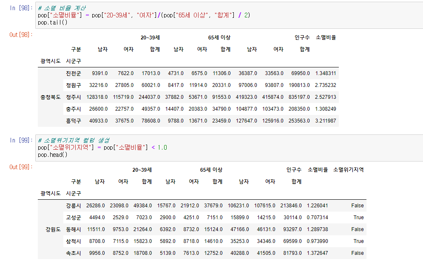Click the 충주시 row label
The image size is (423, 265).
pyautogui.click(x=74, y=109)
